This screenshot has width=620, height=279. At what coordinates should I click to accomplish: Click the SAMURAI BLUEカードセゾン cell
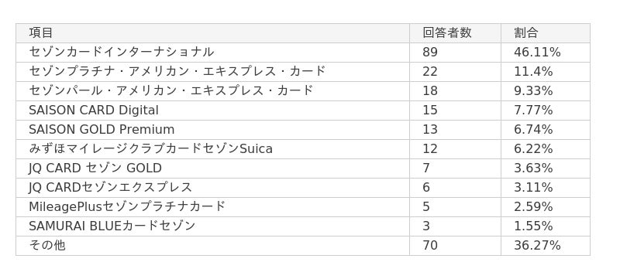click(212, 226)
